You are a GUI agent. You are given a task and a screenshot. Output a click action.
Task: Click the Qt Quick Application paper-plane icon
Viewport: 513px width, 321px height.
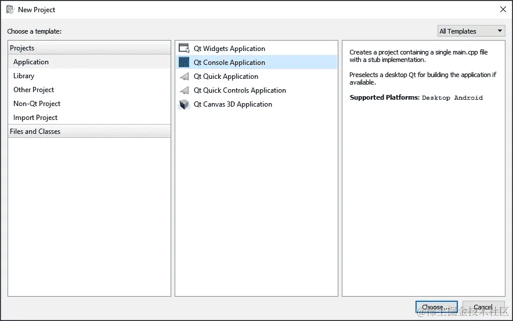184,76
